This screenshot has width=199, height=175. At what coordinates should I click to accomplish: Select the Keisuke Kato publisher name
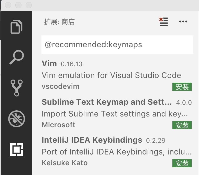65,163
